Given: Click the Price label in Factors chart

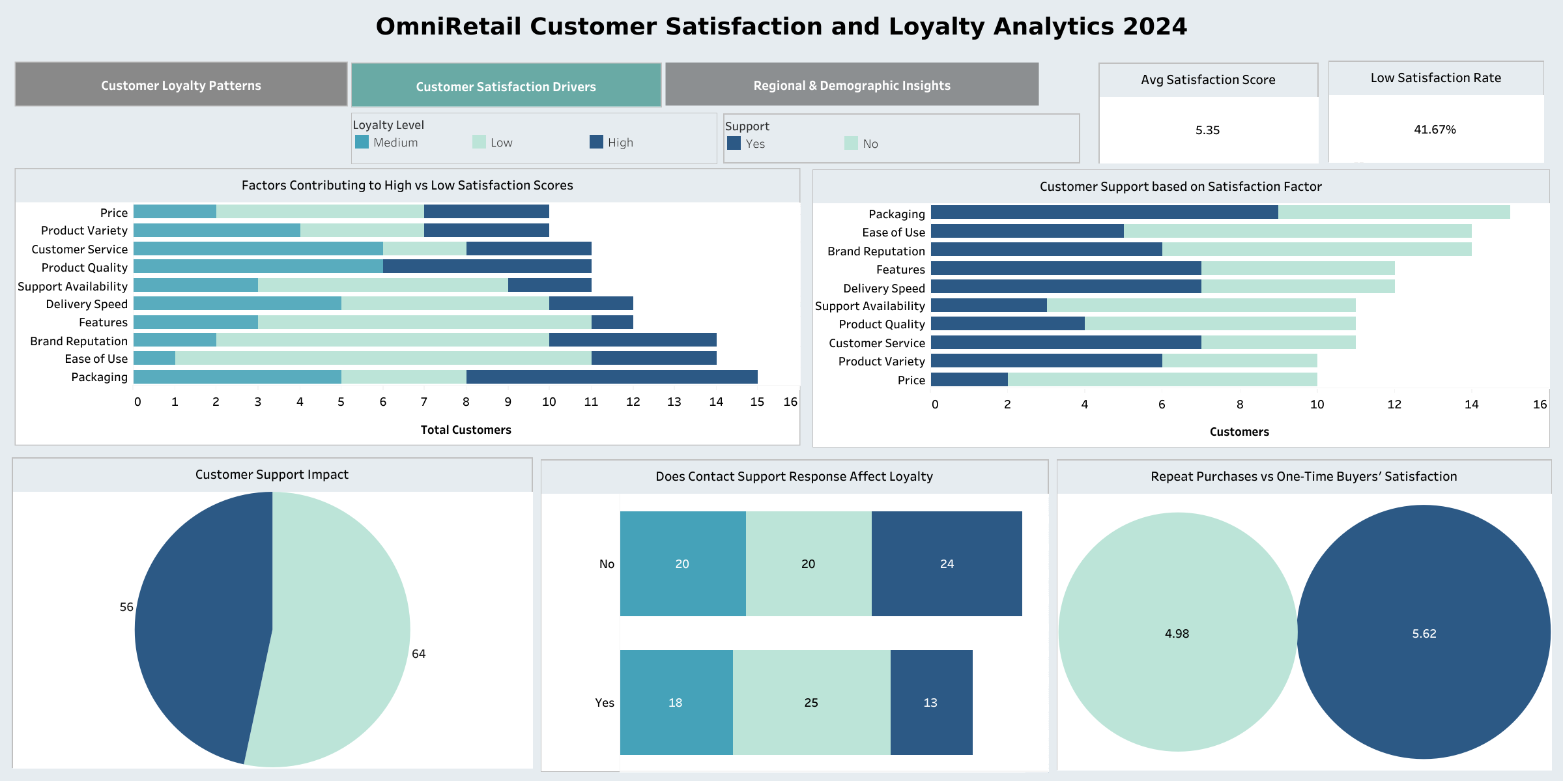Looking at the screenshot, I should click(x=114, y=212).
